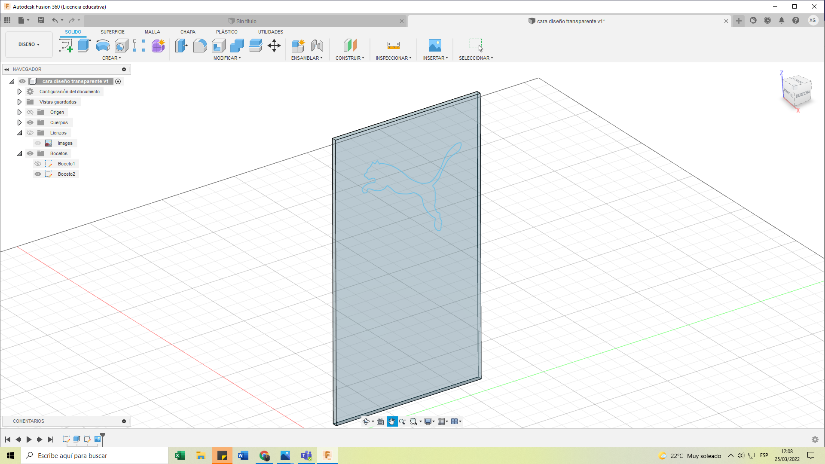825x464 pixels.
Task: Click the Extrude tool icon
Action: [x=84, y=45]
